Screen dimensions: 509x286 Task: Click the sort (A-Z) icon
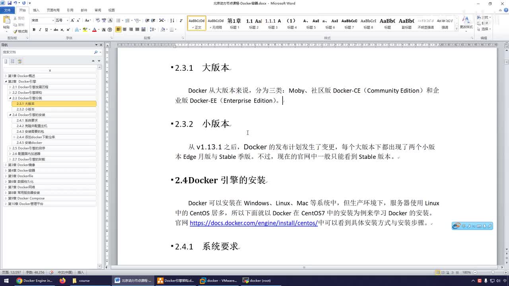172,20
